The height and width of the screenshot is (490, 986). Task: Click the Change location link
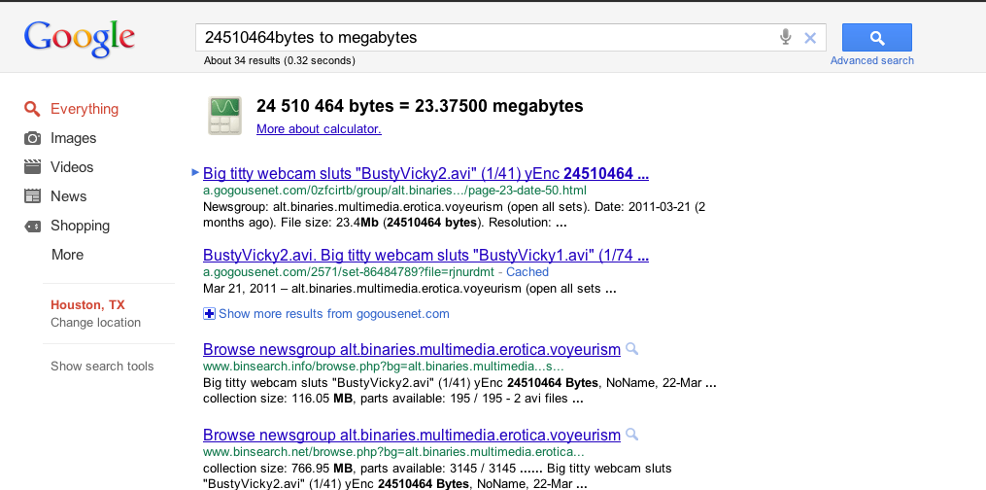click(95, 323)
